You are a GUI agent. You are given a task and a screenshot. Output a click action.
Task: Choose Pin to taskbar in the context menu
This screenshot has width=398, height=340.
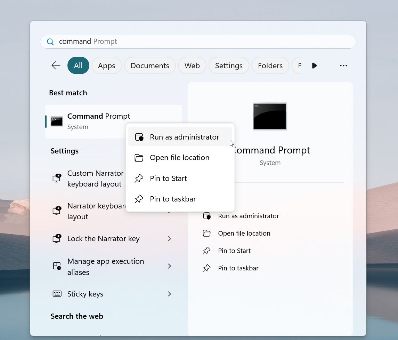point(180,199)
